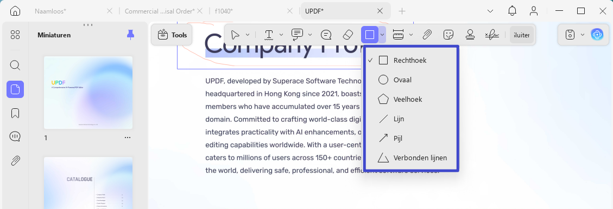The image size is (613, 209).
Task: Open the signature tool
Action: coord(492,35)
